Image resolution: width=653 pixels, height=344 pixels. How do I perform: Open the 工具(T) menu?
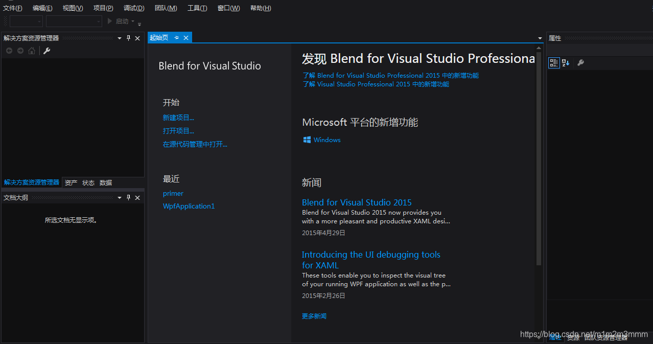pos(197,8)
